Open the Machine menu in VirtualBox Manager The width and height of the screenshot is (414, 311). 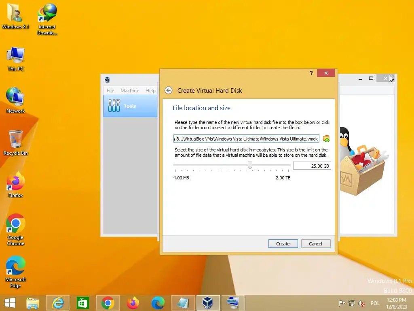tap(130, 90)
